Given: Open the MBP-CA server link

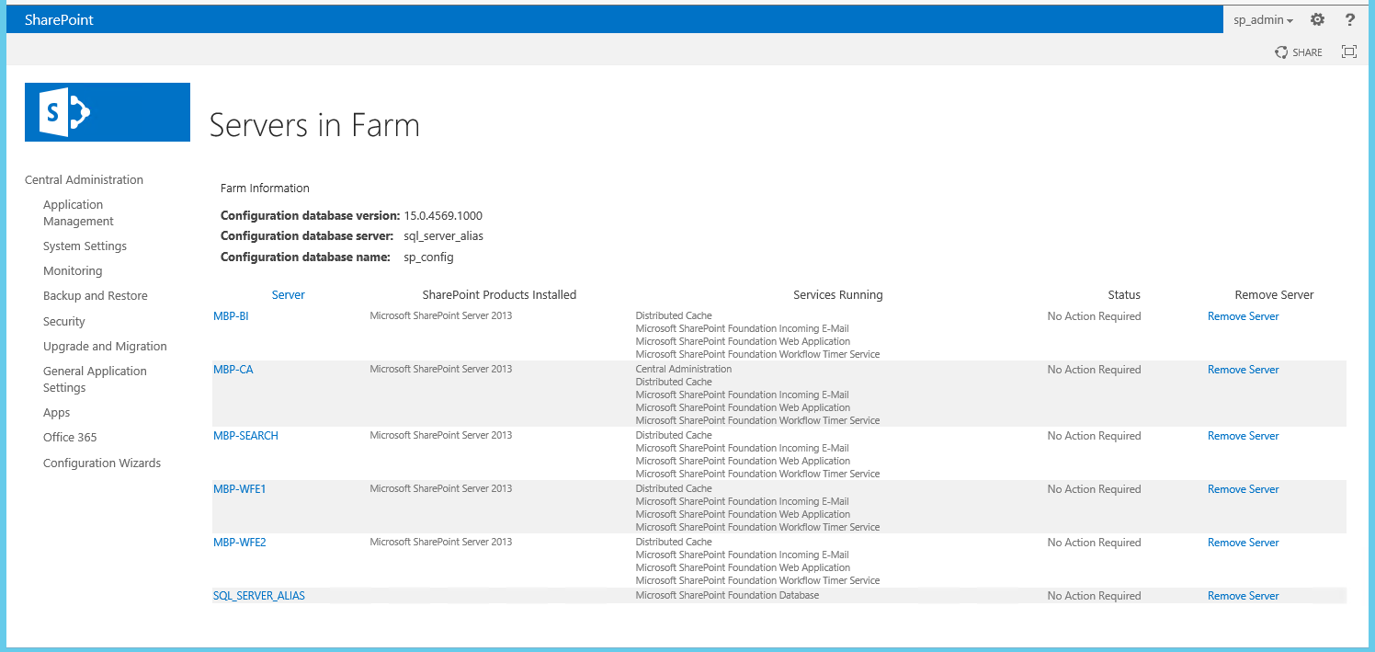Looking at the screenshot, I should tap(233, 370).
